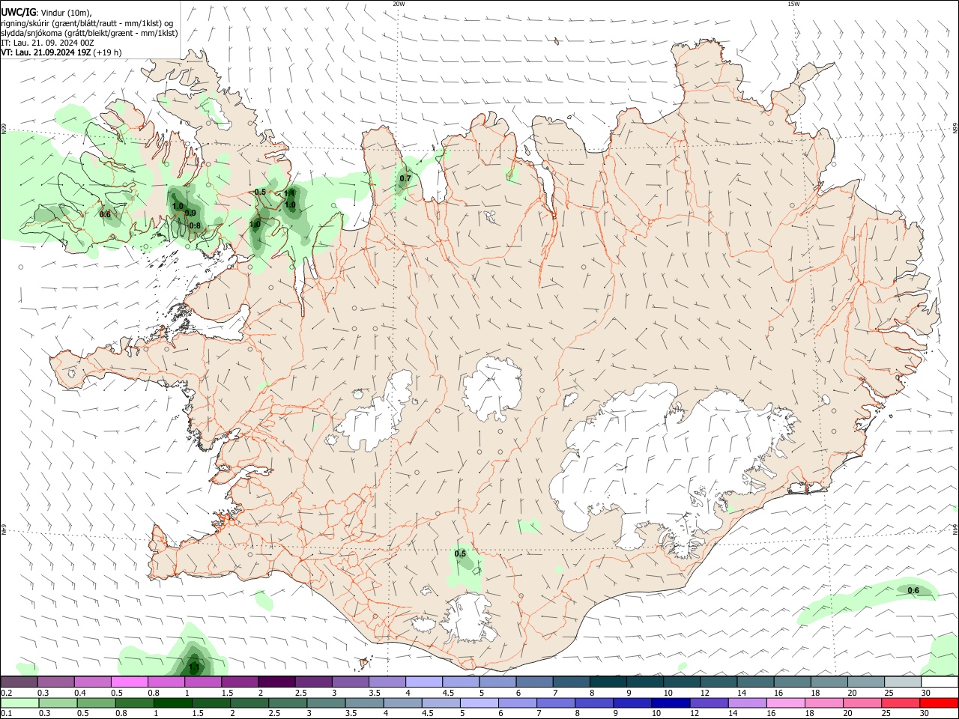This screenshot has height=719, width=959.
Task: Click the 0.7 precipitation value on the north coast
Action: click(x=405, y=178)
